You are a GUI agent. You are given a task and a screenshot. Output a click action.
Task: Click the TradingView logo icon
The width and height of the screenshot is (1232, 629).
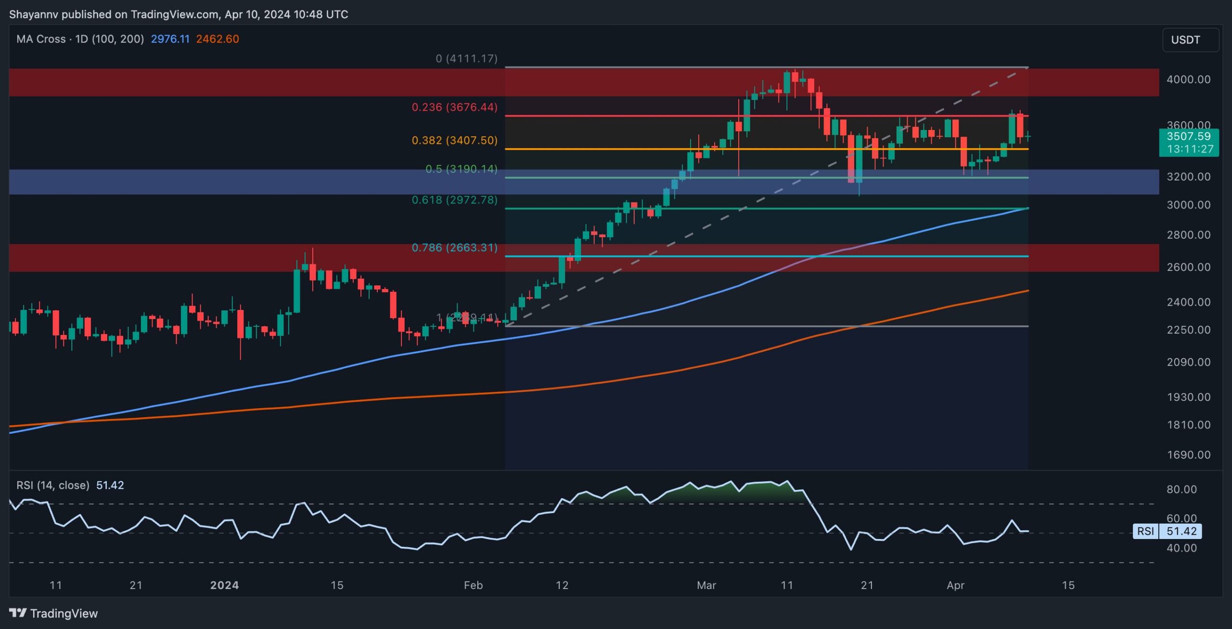pyautogui.click(x=18, y=613)
